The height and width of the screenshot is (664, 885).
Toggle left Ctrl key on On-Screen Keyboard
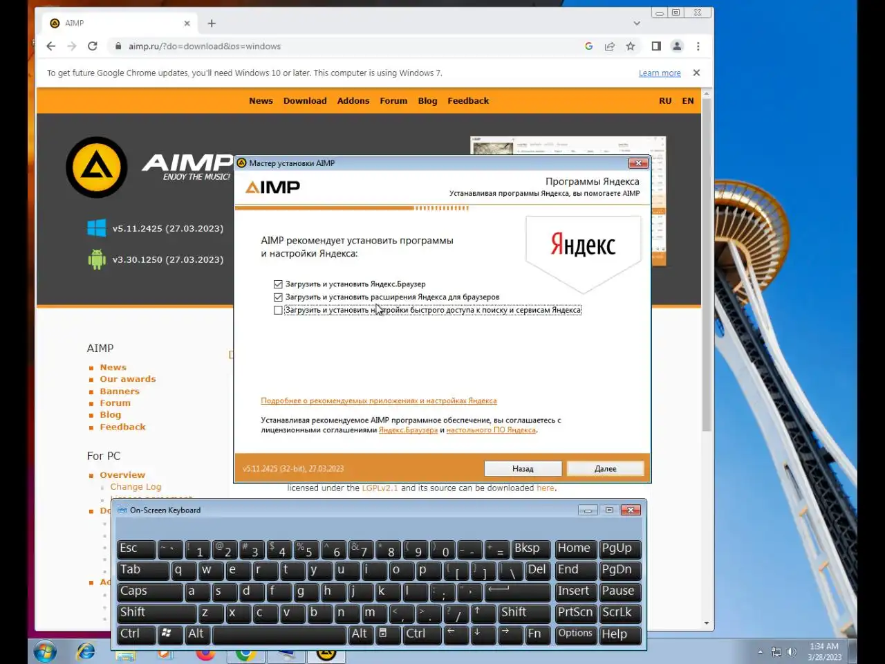[136, 634]
